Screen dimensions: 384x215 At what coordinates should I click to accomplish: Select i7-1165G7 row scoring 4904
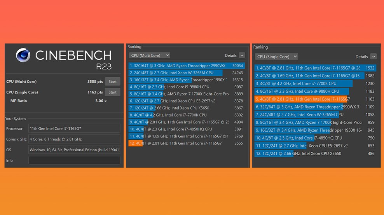(187, 122)
